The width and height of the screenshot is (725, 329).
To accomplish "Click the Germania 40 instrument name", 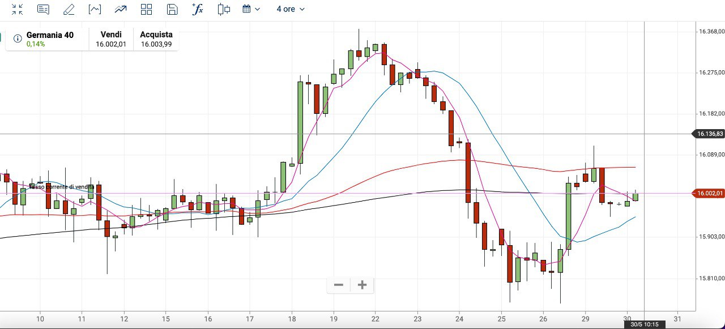I will click(50, 35).
